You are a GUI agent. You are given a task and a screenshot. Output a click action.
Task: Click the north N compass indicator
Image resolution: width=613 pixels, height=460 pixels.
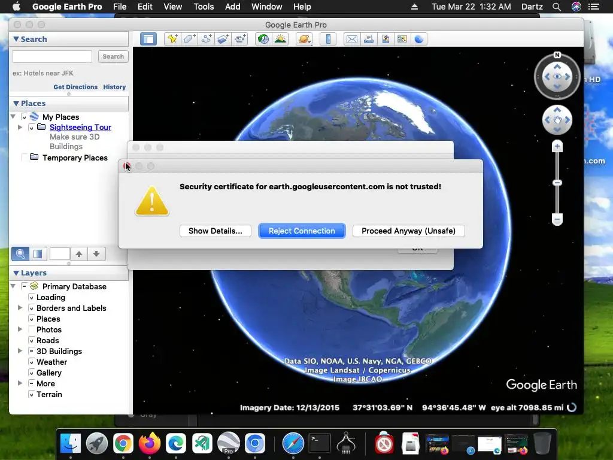(x=557, y=55)
